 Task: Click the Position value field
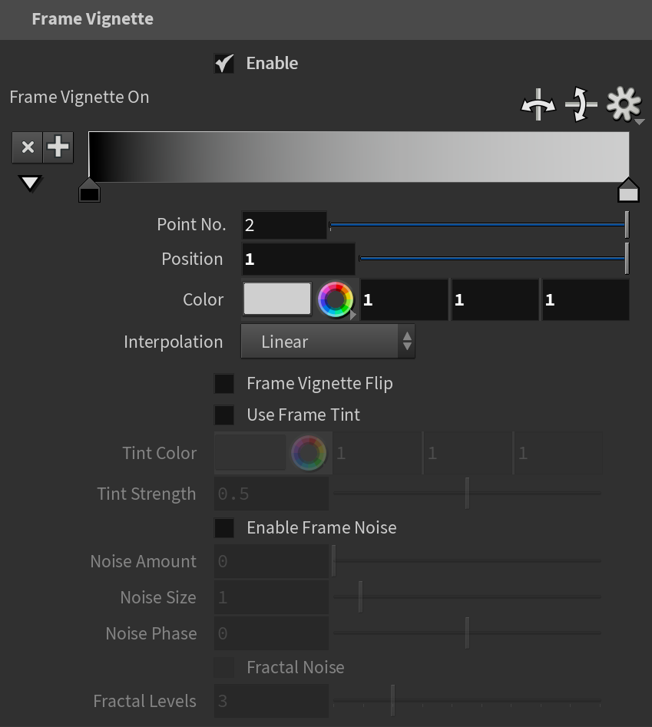point(299,259)
